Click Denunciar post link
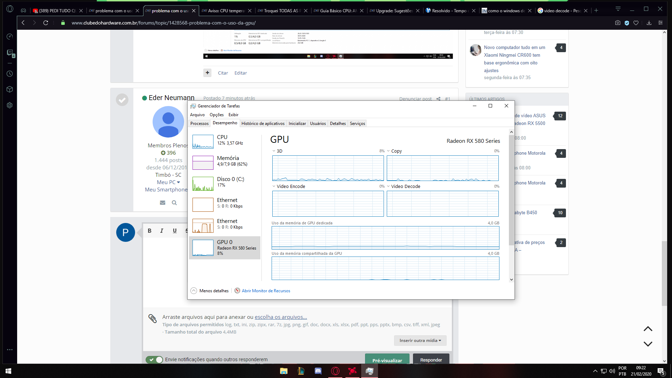 coord(415,99)
